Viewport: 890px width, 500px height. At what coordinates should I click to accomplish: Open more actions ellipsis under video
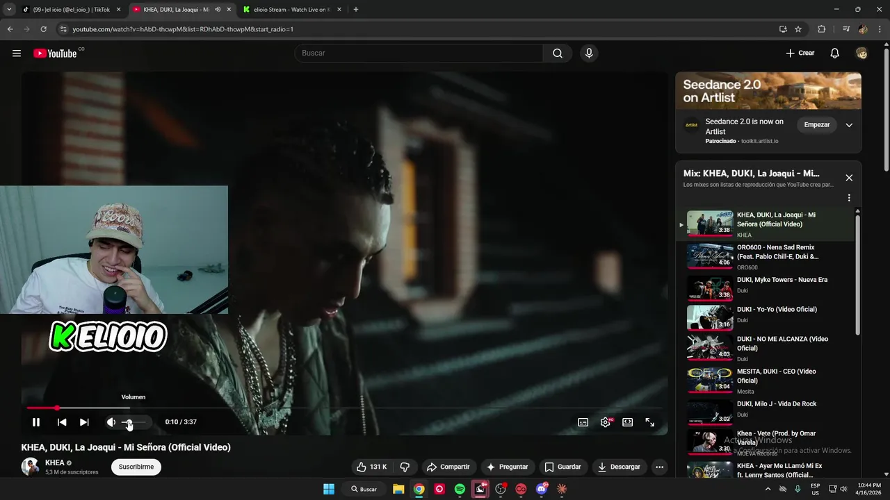coord(659,467)
